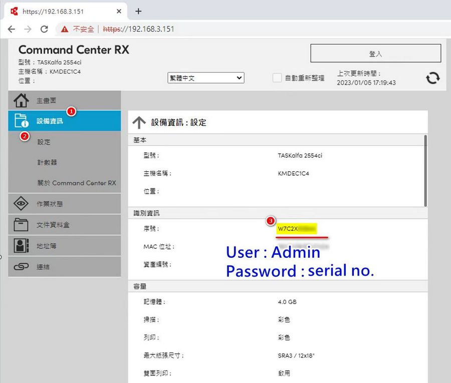Click the refresh icon beside 上次更新時間
This screenshot has height=383, width=451.
[x=433, y=78]
